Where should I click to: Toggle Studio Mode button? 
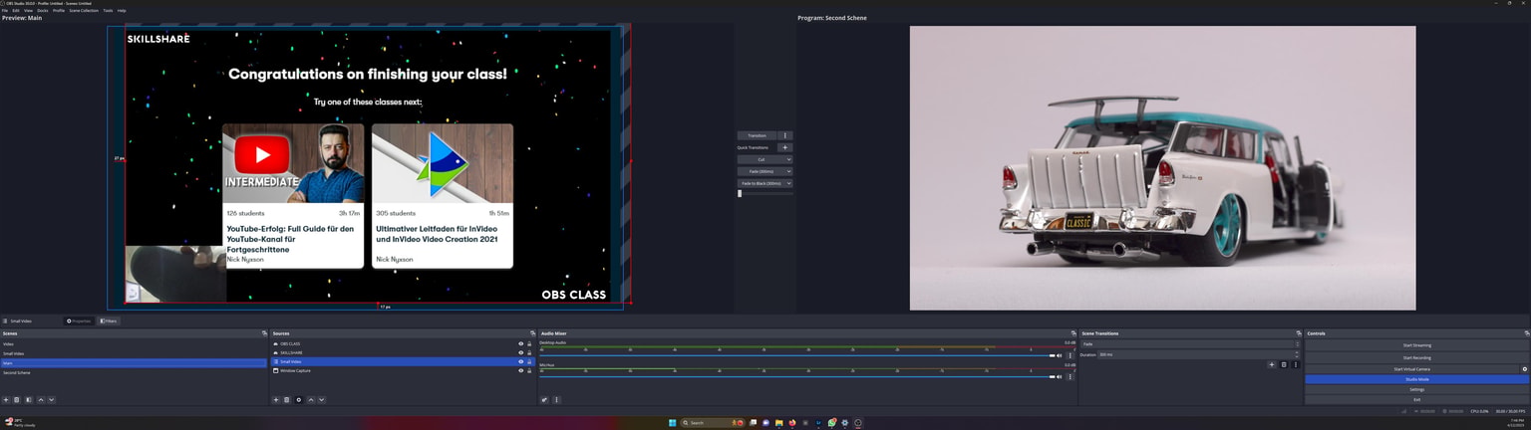(x=1416, y=379)
